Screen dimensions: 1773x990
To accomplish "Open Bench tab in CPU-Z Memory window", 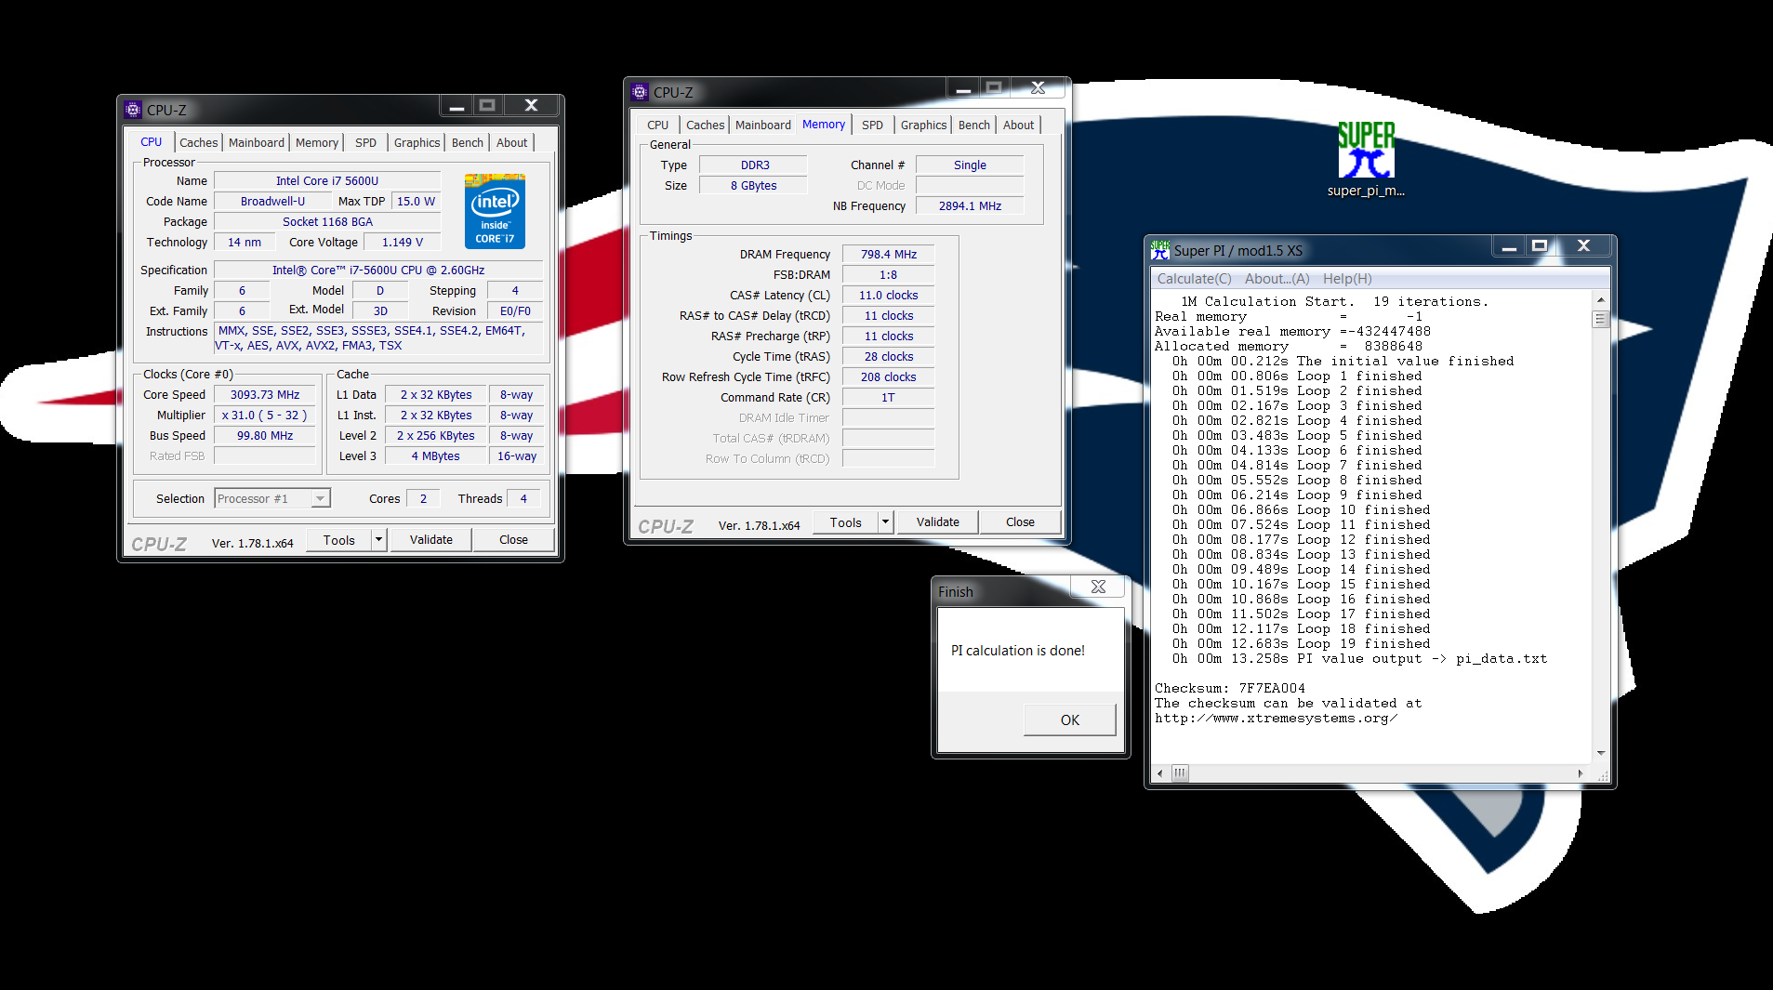I will (x=974, y=125).
